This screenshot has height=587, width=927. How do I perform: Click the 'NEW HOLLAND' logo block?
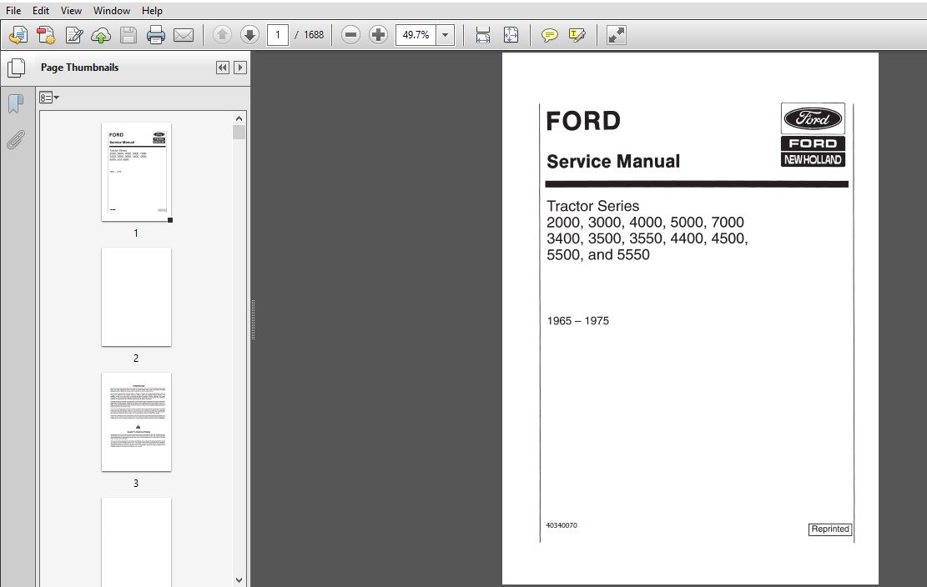813,159
